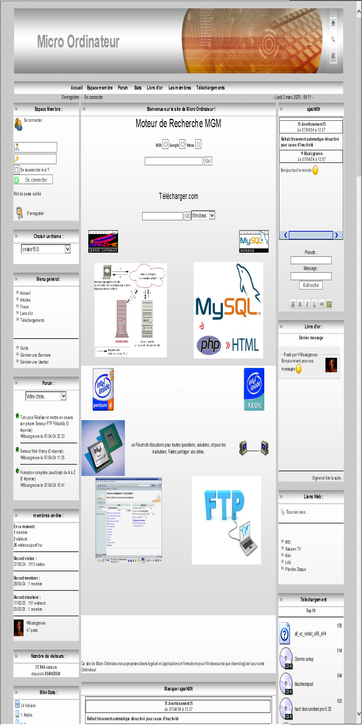
Task: Click the hard disk sentinel CD icon
Action: (x=286, y=708)
